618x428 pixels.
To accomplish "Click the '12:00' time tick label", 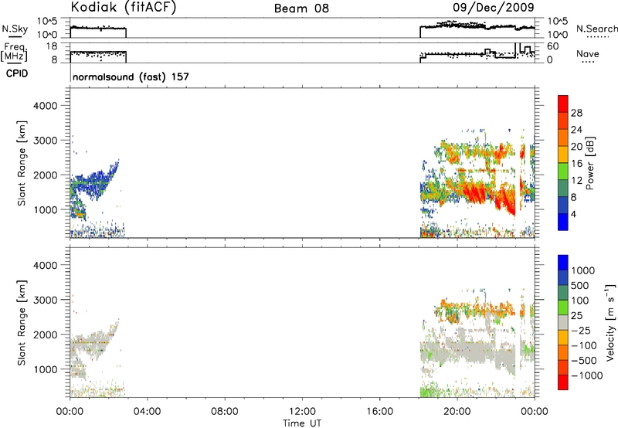I will click(x=302, y=412).
